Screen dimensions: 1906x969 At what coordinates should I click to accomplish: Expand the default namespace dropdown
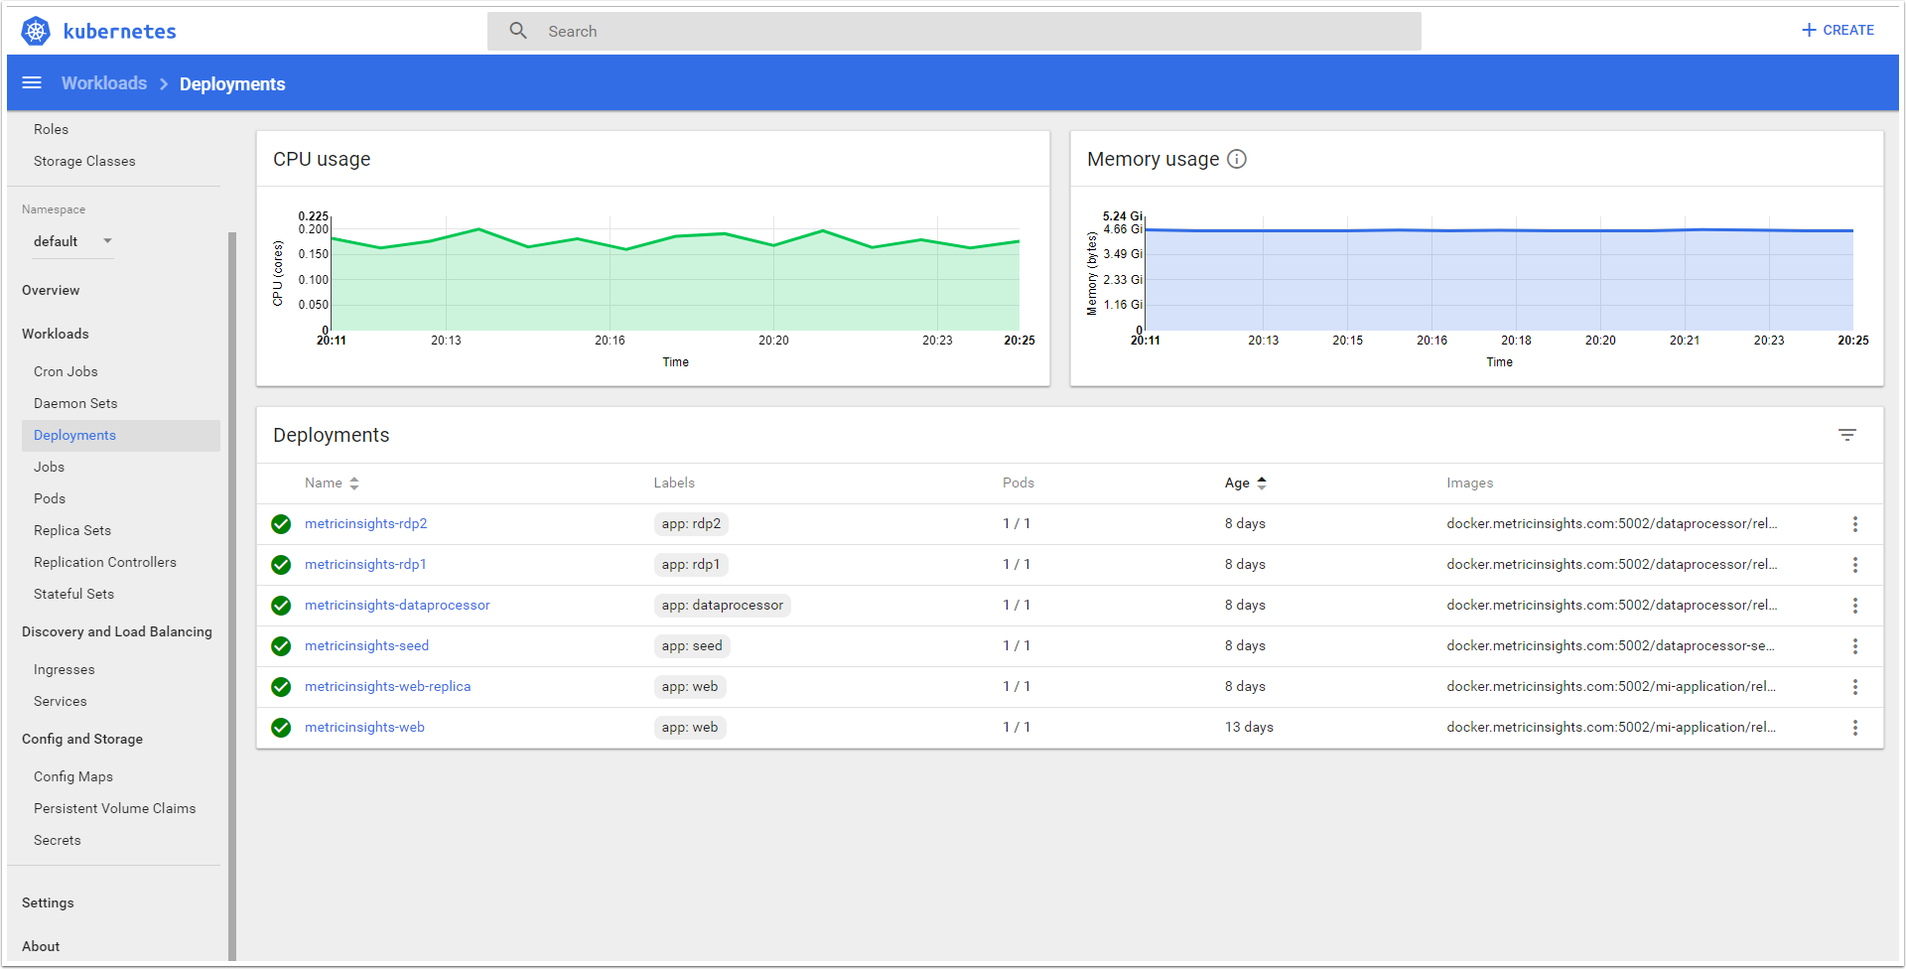pyautogui.click(x=107, y=241)
